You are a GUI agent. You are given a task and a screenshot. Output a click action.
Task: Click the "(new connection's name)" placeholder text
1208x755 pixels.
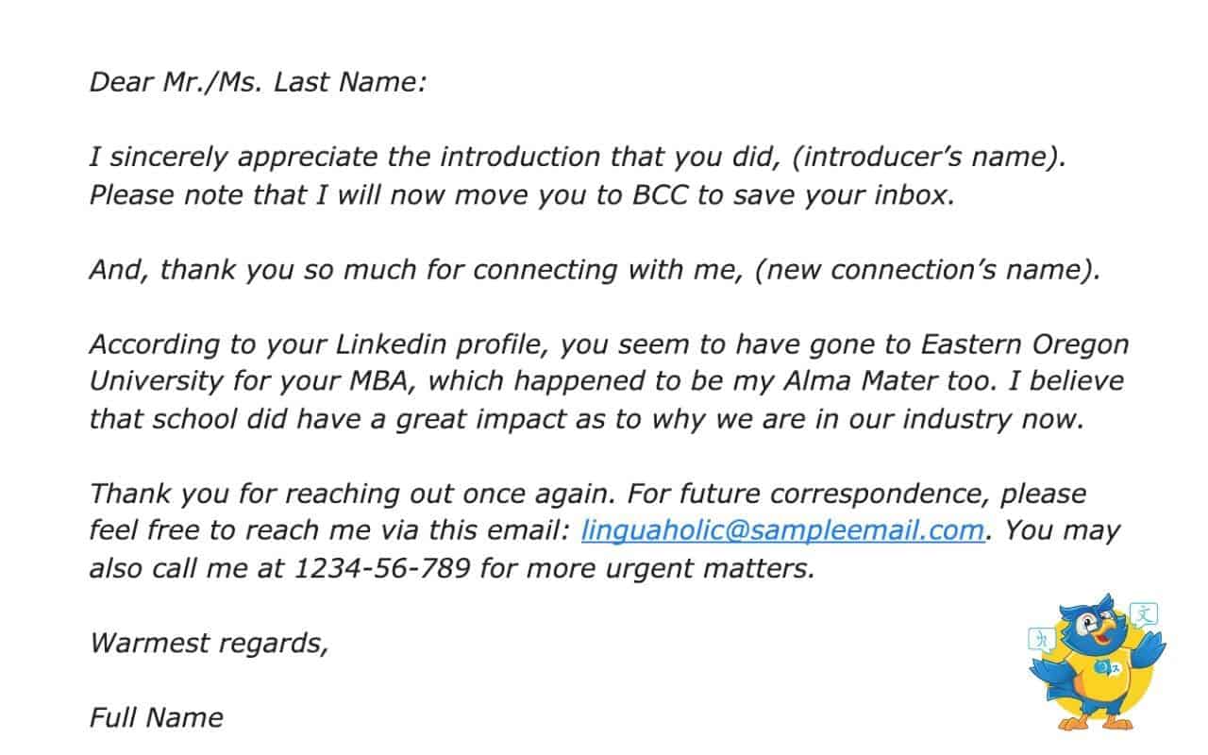[x=930, y=270]
